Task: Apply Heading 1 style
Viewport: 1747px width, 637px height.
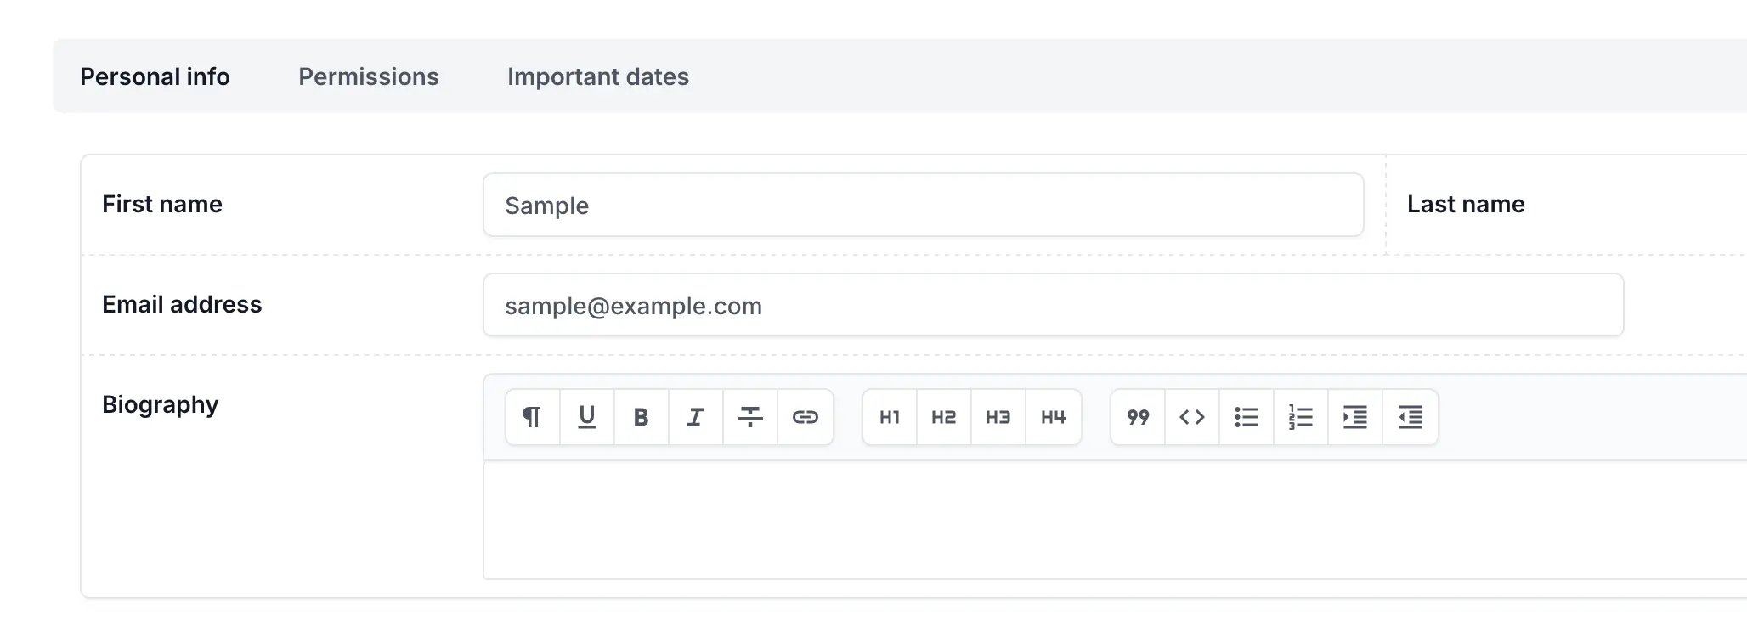Action: (x=890, y=417)
